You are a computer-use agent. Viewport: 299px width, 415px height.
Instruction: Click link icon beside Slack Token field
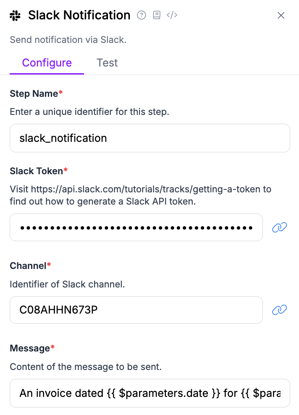[279, 228]
